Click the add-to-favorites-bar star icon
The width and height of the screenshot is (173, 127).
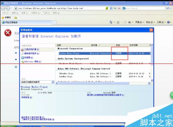coord(16,18)
